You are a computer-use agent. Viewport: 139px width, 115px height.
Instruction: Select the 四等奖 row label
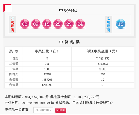14,74
